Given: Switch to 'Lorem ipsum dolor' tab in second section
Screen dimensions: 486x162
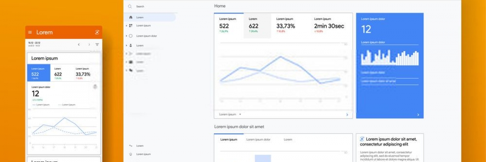Looking at the screenshot, I should tap(258, 139).
